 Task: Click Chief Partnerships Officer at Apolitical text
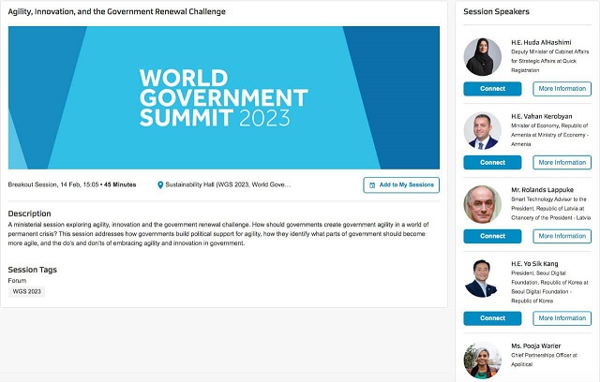(544, 360)
